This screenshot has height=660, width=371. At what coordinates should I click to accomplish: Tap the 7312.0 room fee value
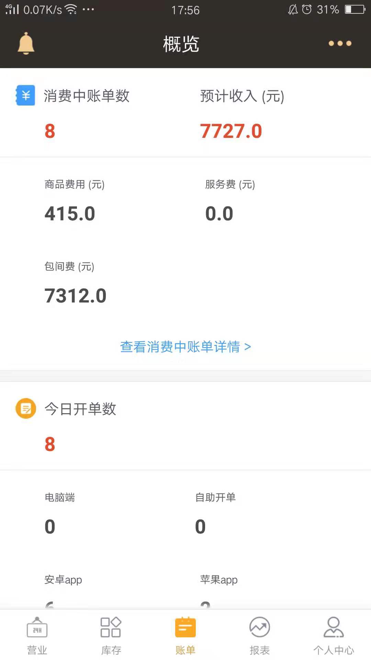76,296
